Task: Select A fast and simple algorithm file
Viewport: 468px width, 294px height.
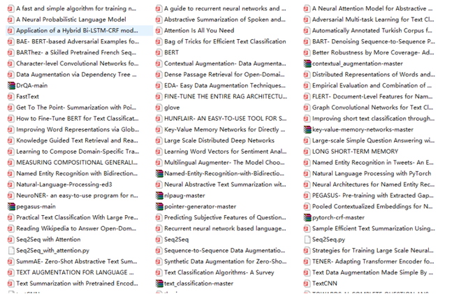Action: [x=76, y=8]
